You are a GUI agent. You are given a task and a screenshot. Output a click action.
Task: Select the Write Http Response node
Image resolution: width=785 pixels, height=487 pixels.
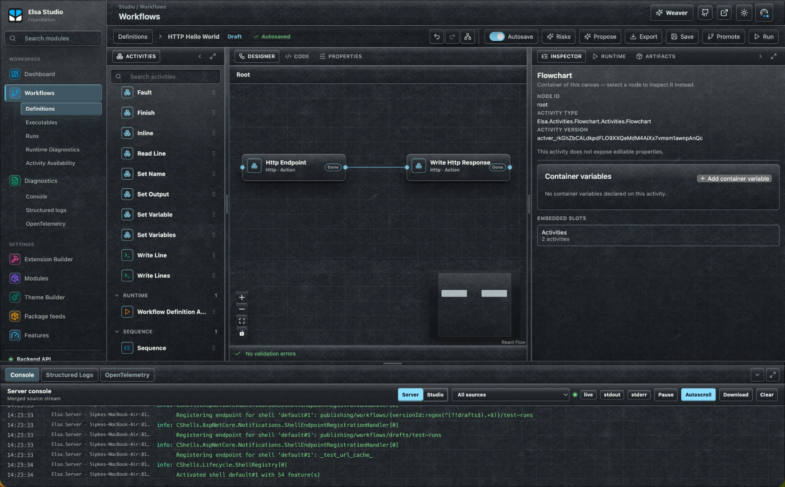[x=458, y=167]
